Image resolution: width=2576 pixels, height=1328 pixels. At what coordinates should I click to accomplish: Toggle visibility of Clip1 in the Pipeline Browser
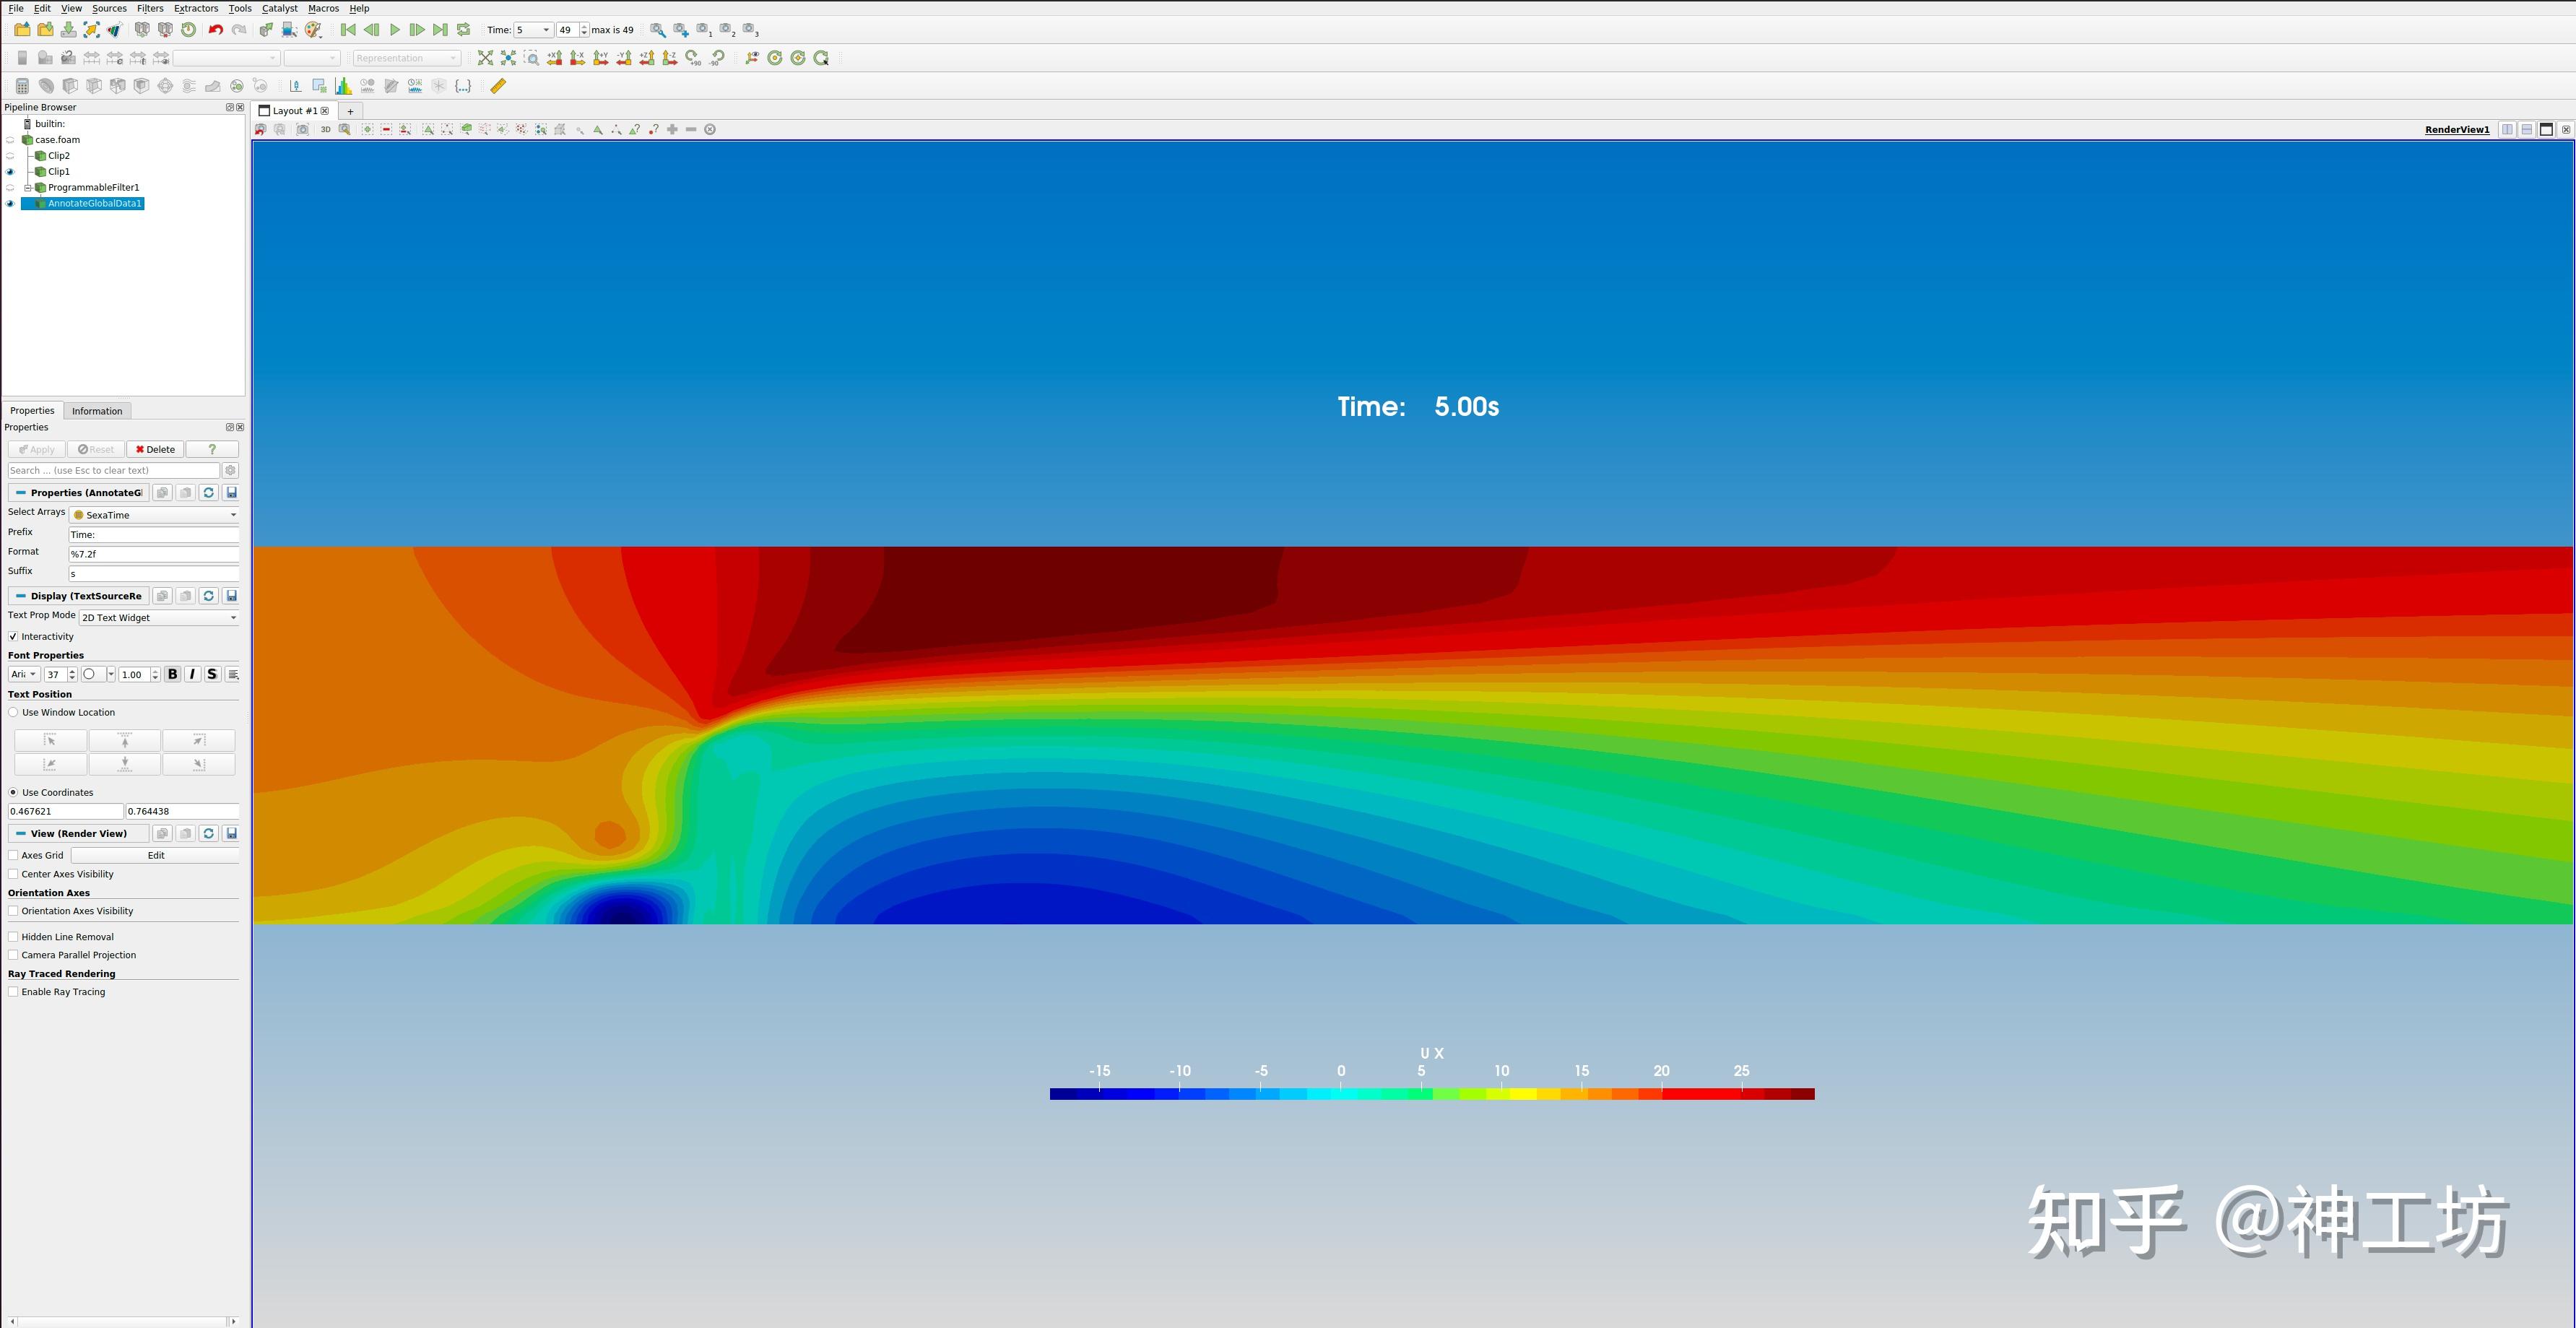click(x=9, y=171)
